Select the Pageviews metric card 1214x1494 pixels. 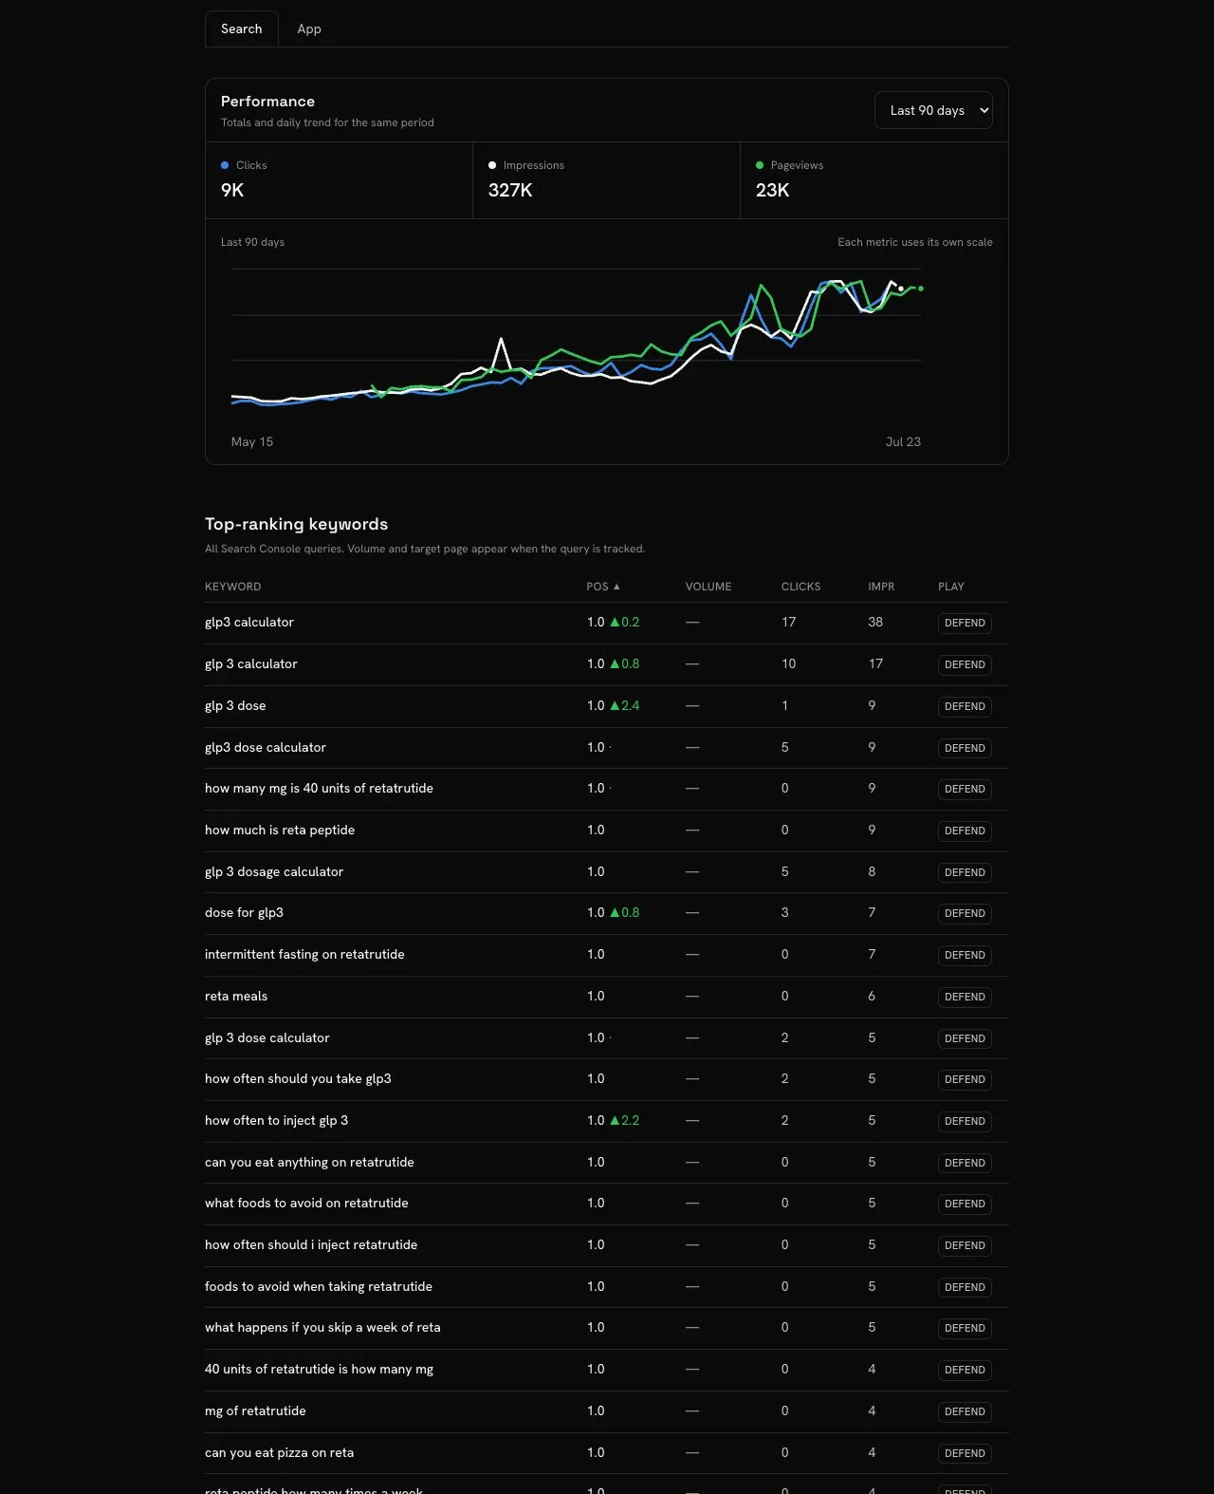point(874,180)
